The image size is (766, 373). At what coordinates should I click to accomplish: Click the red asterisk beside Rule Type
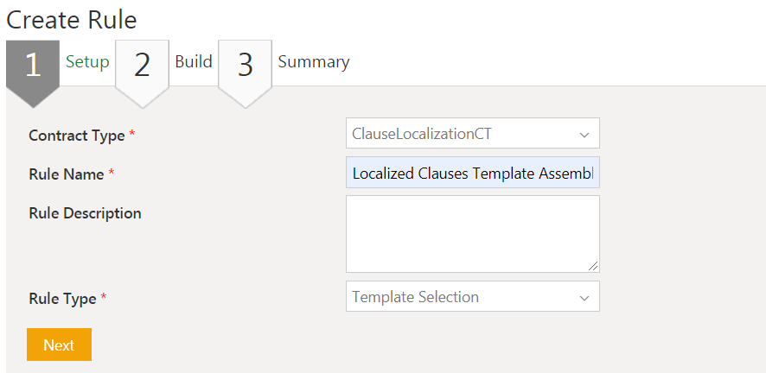pyautogui.click(x=104, y=298)
